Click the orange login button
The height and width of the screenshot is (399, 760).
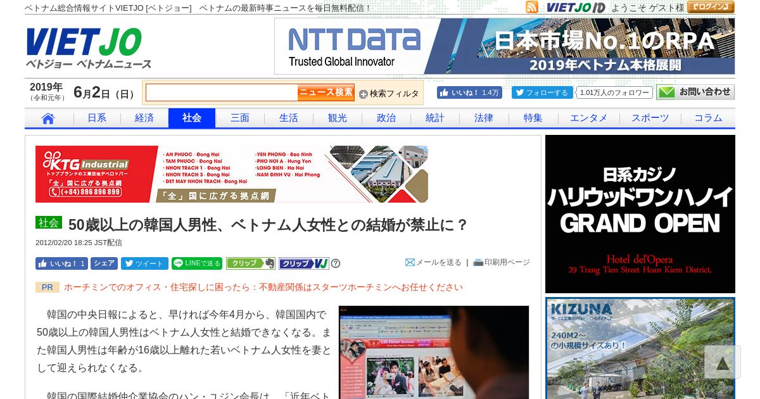point(711,8)
